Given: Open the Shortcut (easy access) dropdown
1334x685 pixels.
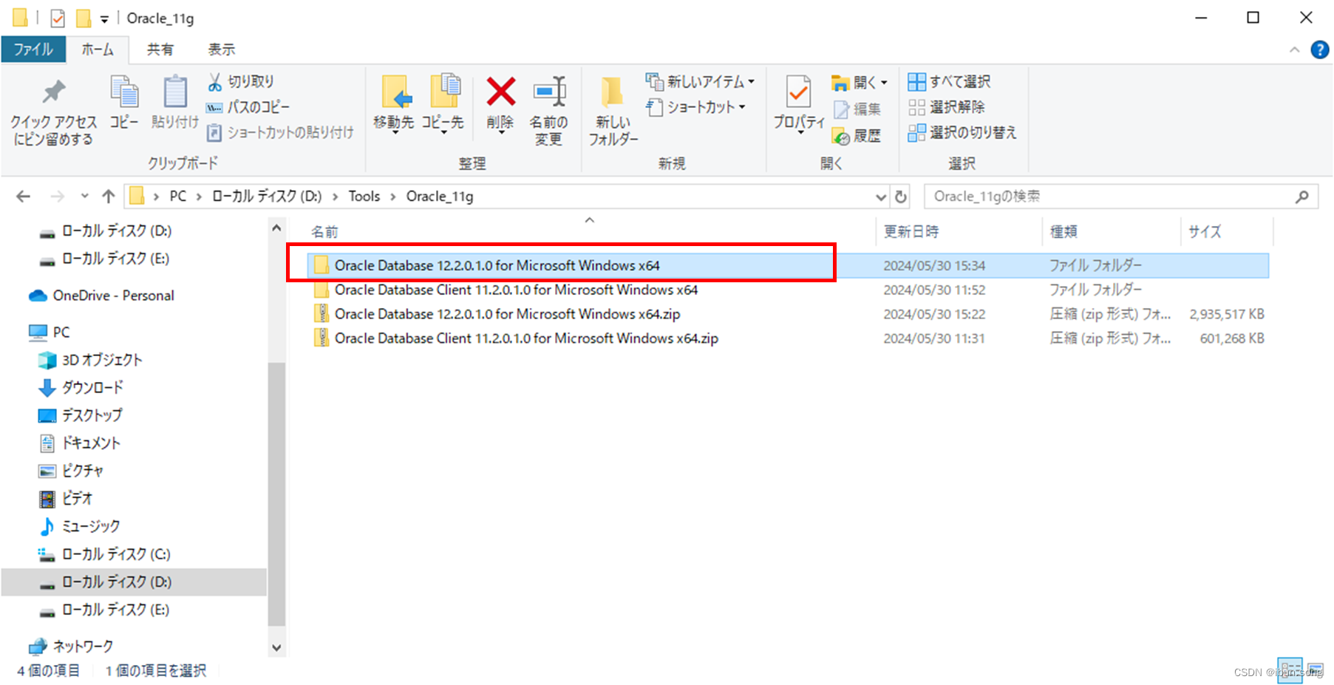Looking at the screenshot, I should click(x=695, y=107).
